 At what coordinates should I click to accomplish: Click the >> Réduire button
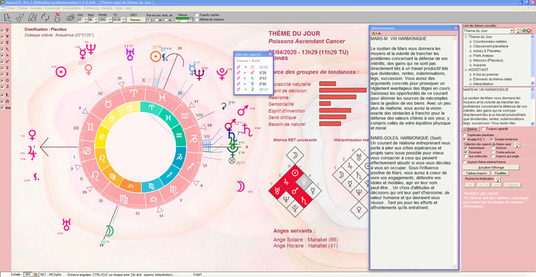(470, 129)
